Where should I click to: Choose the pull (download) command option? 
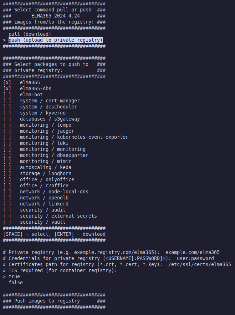tap(30, 34)
